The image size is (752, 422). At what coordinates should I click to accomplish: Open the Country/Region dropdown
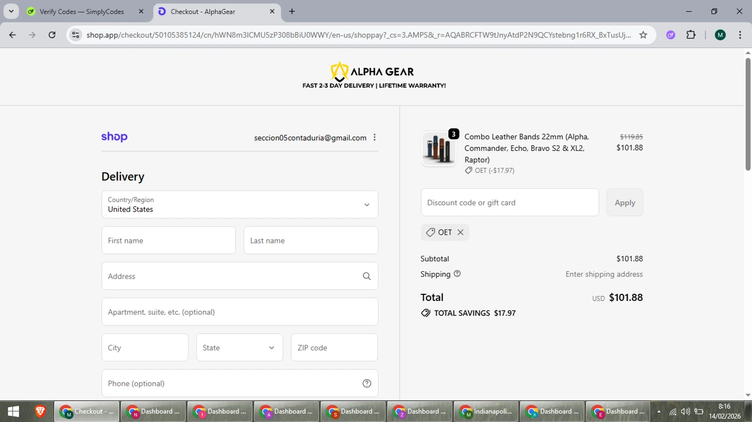240,204
